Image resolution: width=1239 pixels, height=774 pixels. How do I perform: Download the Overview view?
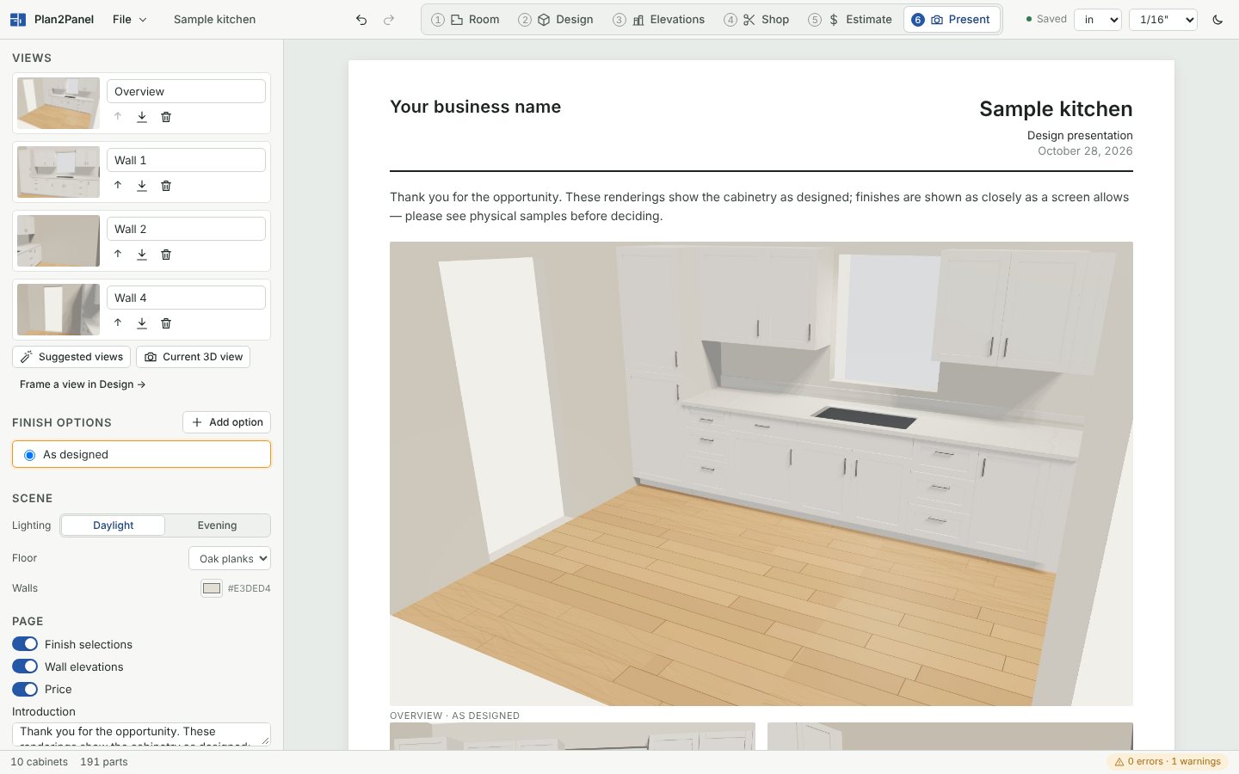click(142, 117)
